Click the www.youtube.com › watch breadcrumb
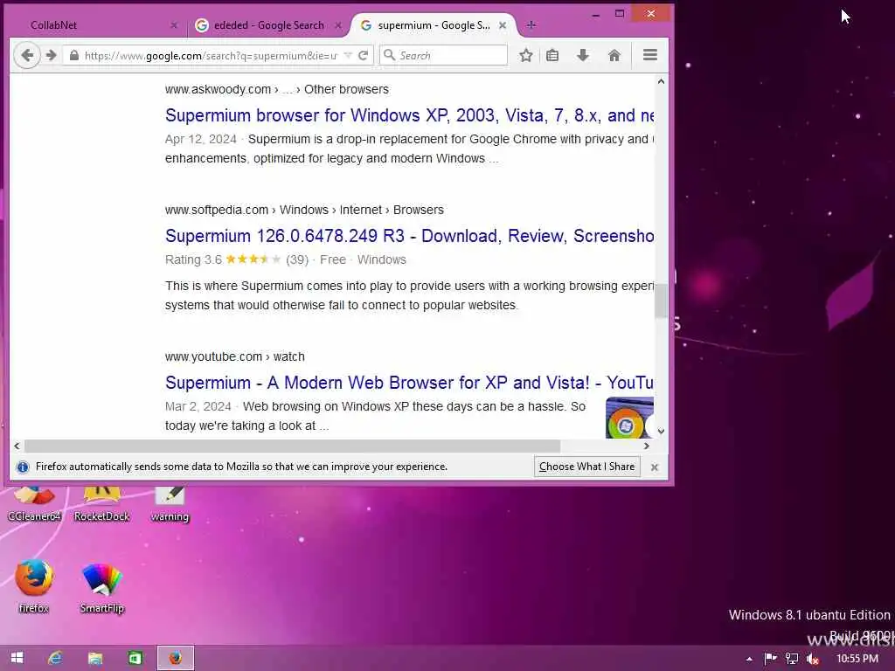Image resolution: width=895 pixels, height=671 pixels. pyautogui.click(x=234, y=356)
